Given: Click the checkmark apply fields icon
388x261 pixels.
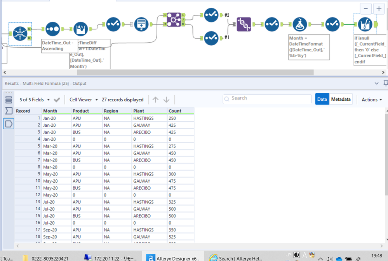Looking at the screenshot, I should 57,100.
